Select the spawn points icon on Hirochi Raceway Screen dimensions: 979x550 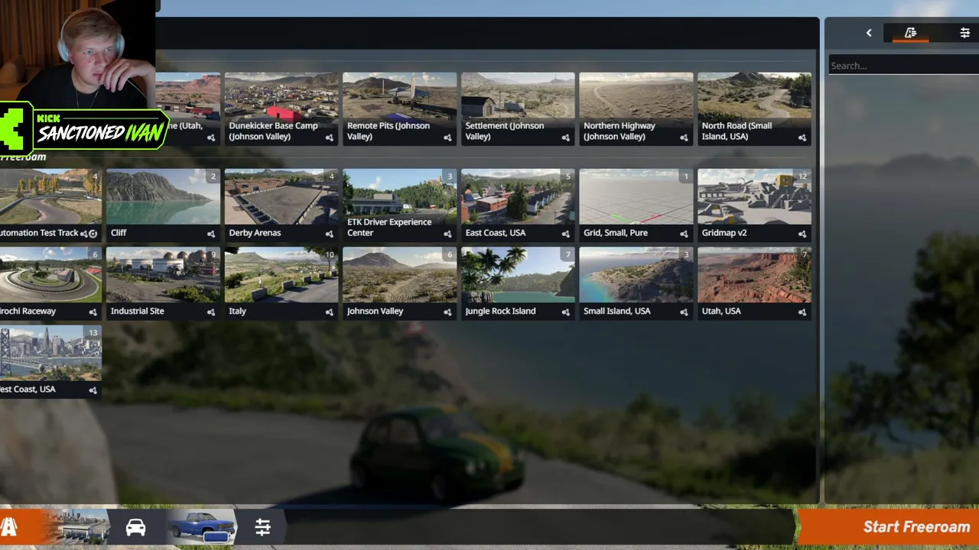pos(93,312)
